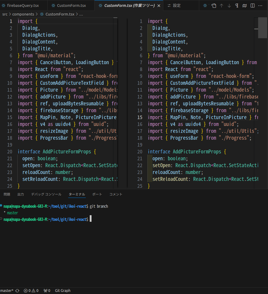Click the scrollbar slider on the right diff pane
The height and width of the screenshot is (294, 268).
(263, 28)
